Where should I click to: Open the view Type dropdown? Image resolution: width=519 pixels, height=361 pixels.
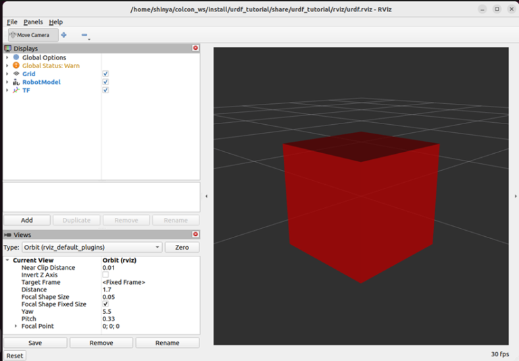point(92,248)
